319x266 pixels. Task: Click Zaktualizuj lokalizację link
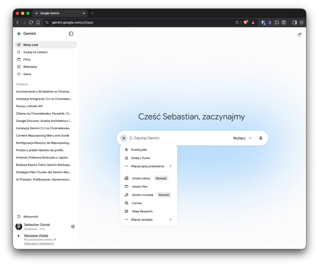39,244
